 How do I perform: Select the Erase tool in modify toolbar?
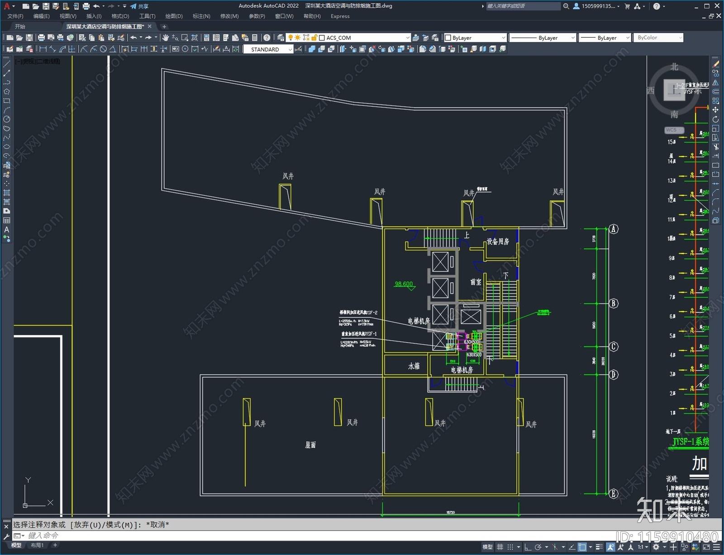point(715,64)
